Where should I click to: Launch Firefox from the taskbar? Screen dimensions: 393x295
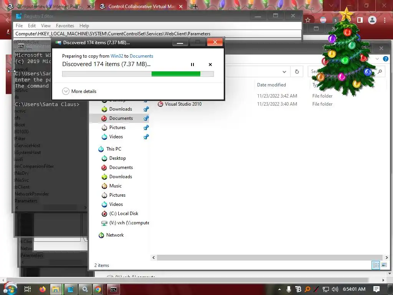point(43,289)
